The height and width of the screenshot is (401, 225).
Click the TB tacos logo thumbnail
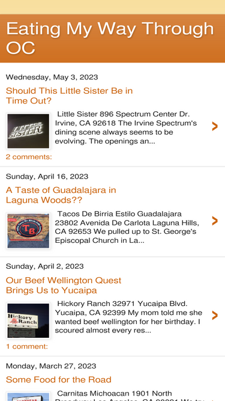28,231
